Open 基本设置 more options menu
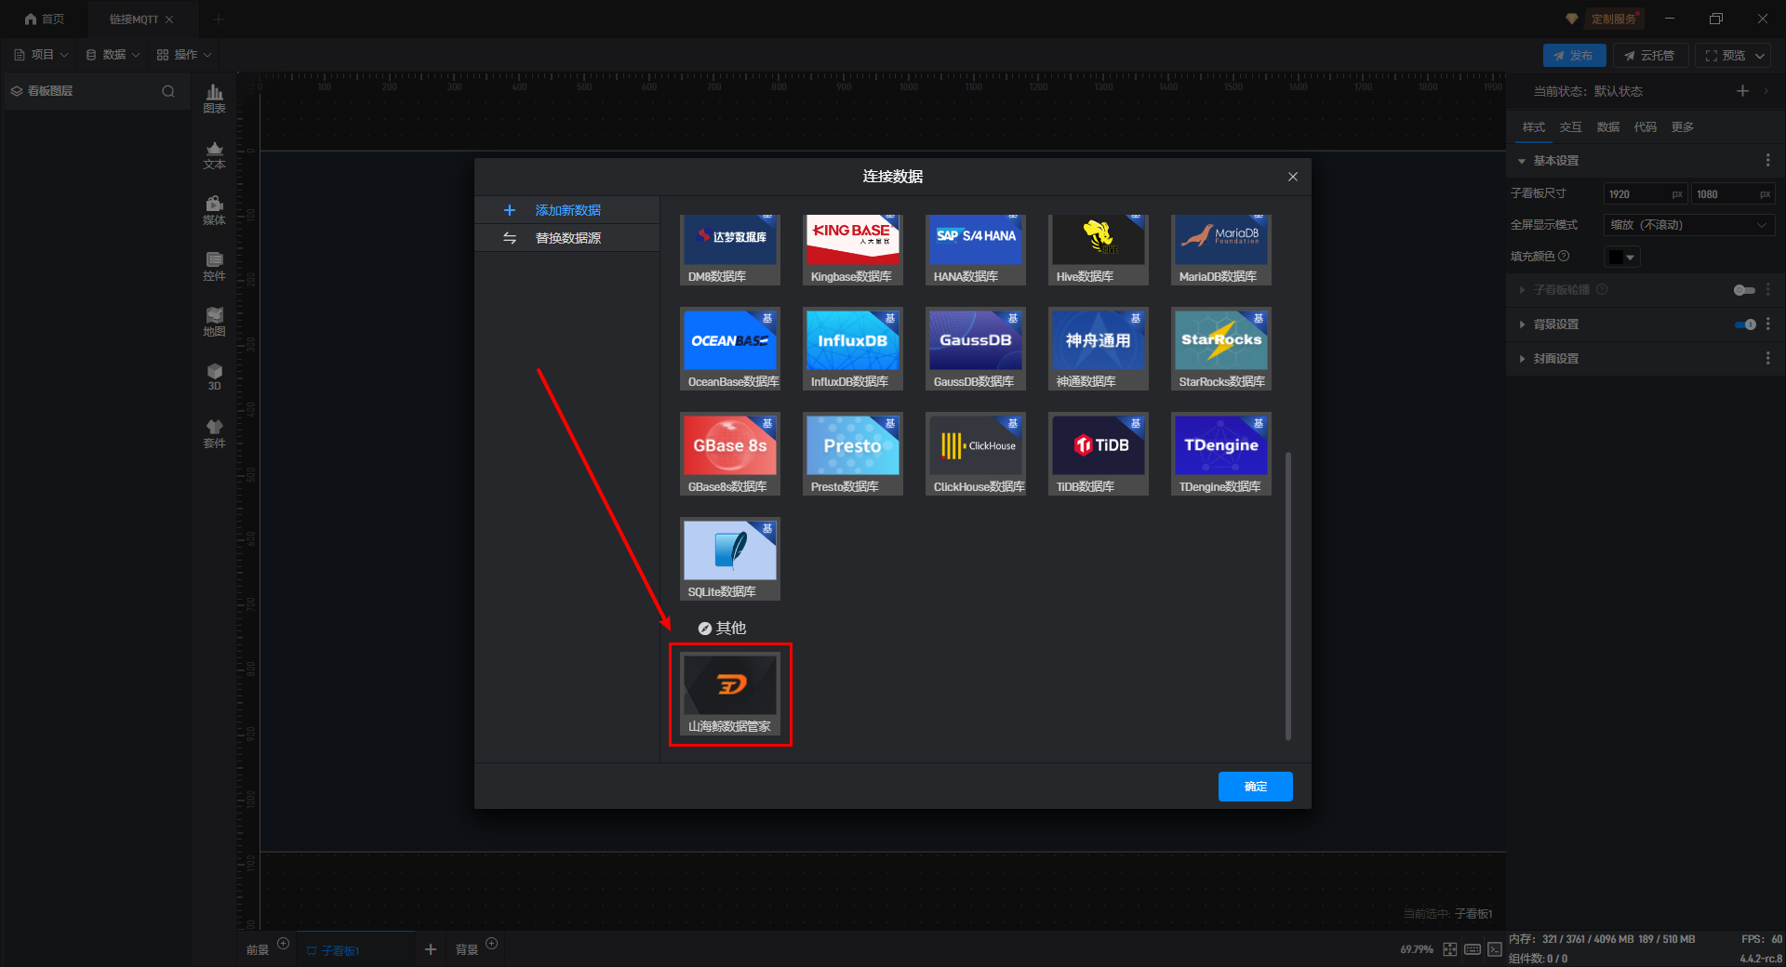Viewport: 1786px width, 967px height. coord(1768,161)
